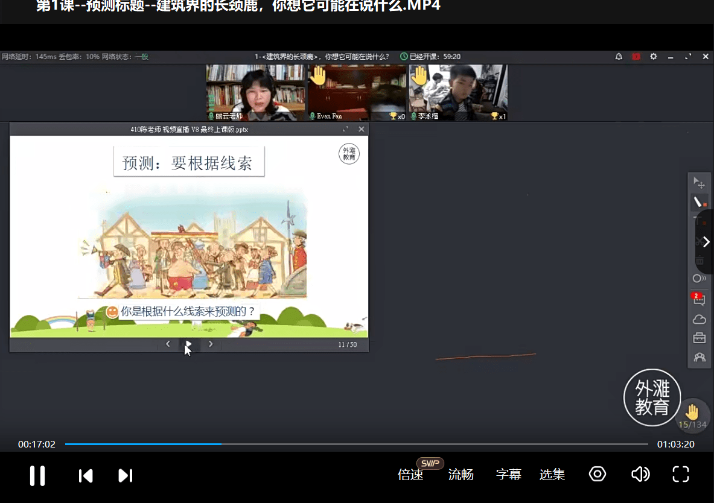Click the 已经开课: 59:20 class timer
Screen dimensions: 714x503
(430, 57)
